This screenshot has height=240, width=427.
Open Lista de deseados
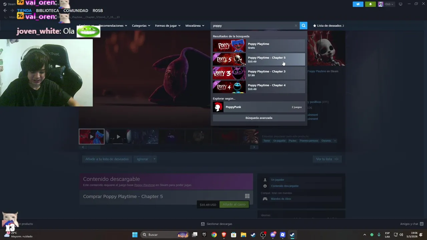(x=328, y=26)
